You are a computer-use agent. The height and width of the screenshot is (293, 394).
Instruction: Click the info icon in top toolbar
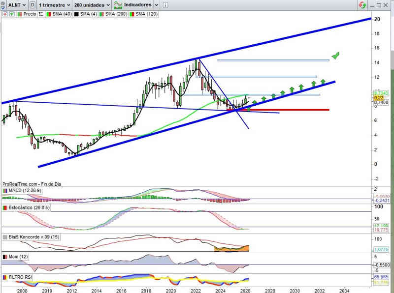tap(166, 4)
